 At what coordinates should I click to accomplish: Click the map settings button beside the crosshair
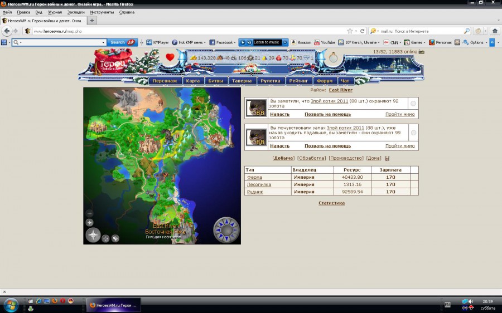click(x=115, y=238)
